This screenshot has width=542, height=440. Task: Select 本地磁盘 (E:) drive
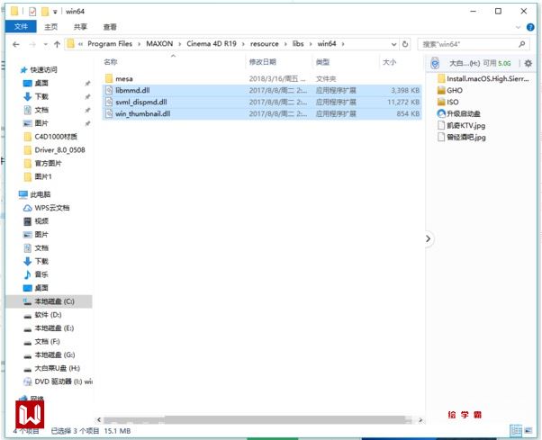click(x=49, y=328)
